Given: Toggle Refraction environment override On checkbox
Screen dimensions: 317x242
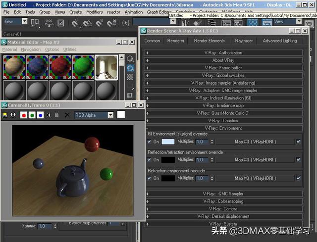Looking at the screenshot, I should (149, 178).
